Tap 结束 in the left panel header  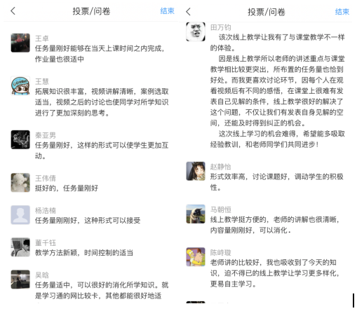(x=167, y=11)
